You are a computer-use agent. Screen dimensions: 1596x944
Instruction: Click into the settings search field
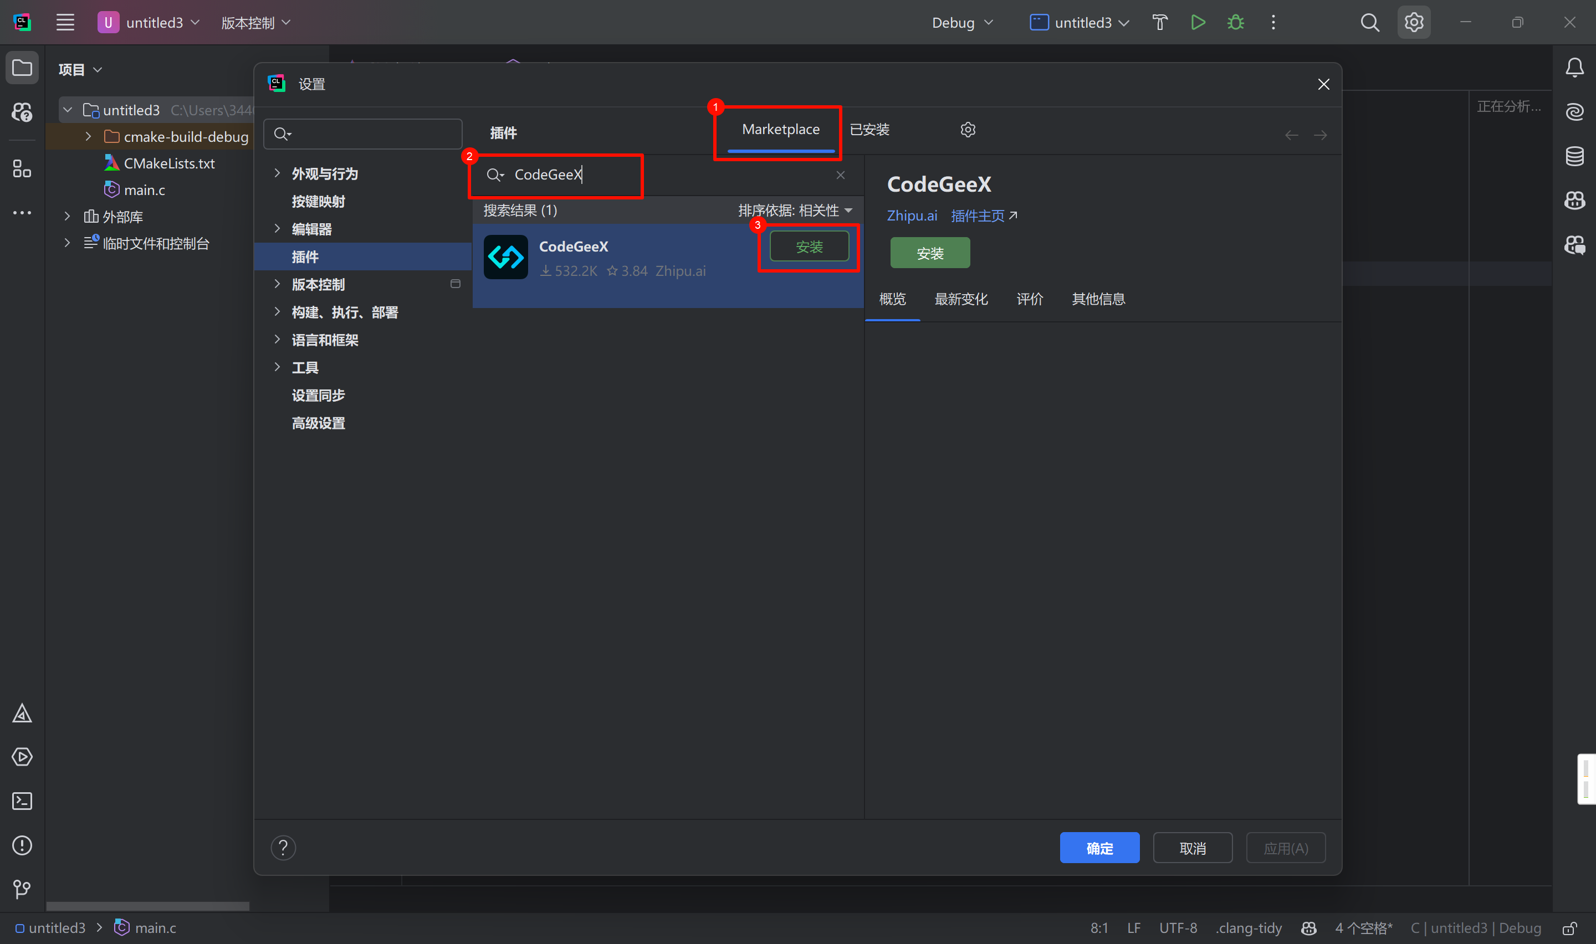coord(362,134)
